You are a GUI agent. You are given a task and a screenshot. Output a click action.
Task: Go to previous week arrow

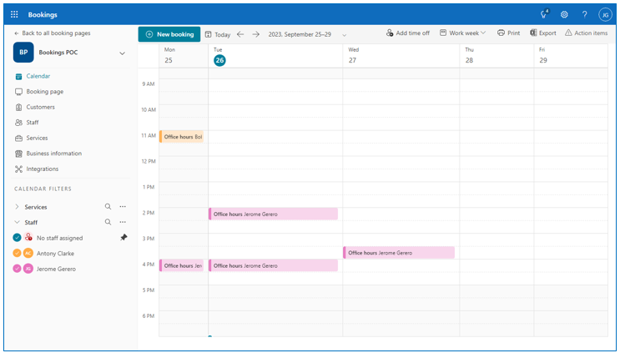[x=240, y=34]
